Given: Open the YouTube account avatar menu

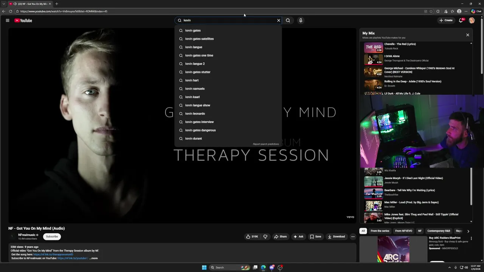Looking at the screenshot, I should 472,20.
